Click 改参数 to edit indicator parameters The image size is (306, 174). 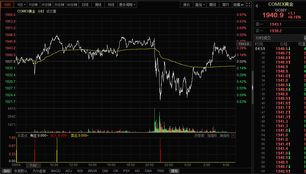point(199,136)
